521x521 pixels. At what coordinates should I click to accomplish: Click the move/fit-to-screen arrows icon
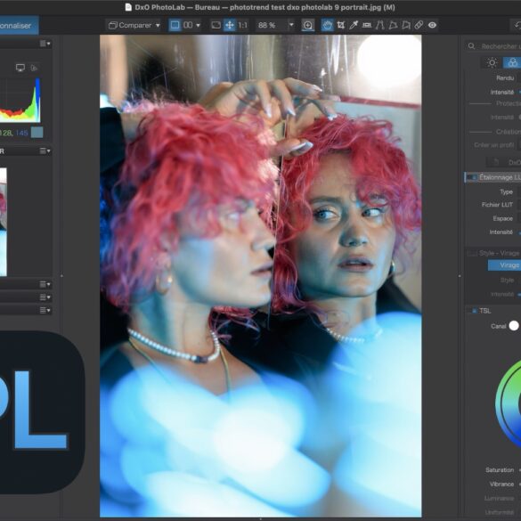pyautogui.click(x=229, y=25)
